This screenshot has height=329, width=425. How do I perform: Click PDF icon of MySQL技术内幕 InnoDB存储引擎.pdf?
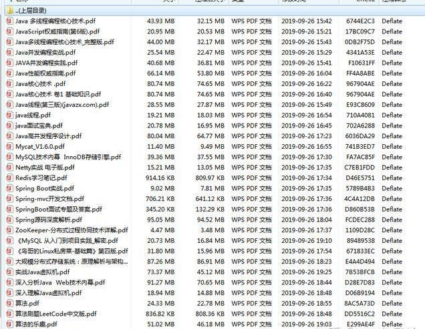[9, 157]
